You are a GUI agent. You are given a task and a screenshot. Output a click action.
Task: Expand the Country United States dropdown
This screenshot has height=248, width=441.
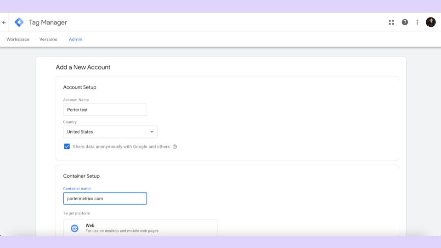click(110, 132)
